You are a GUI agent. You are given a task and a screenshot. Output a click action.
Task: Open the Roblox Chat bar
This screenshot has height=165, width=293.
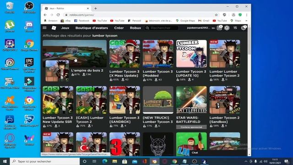point(218,153)
